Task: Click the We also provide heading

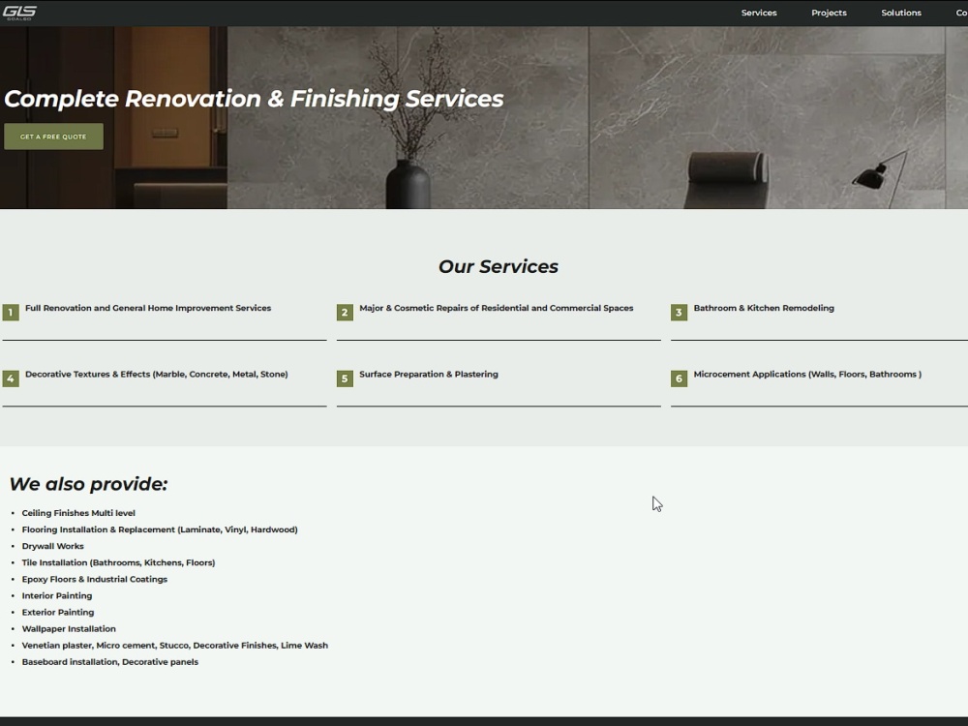Action: click(x=88, y=484)
